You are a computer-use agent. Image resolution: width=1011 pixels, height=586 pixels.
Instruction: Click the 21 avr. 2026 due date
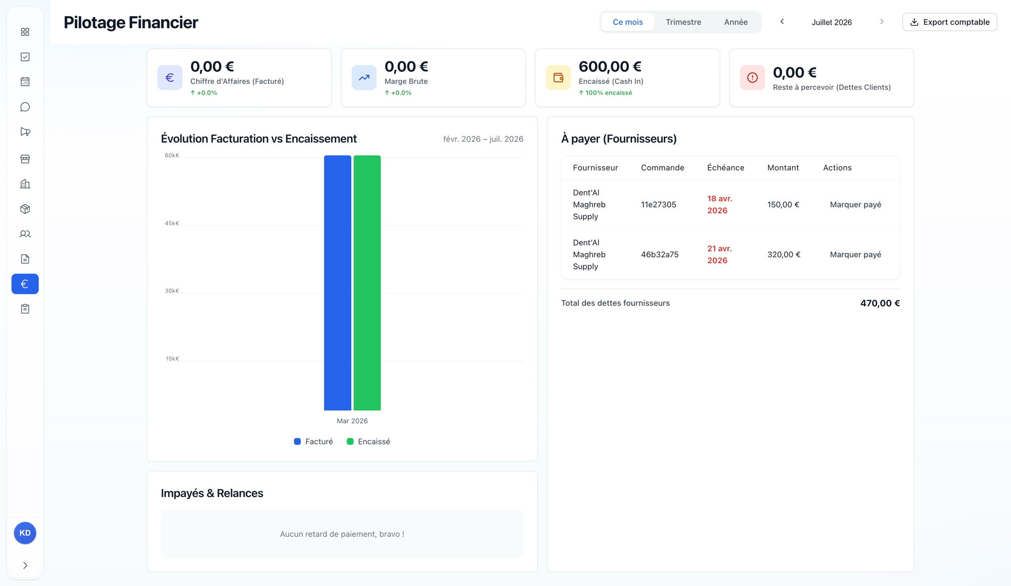click(x=719, y=255)
